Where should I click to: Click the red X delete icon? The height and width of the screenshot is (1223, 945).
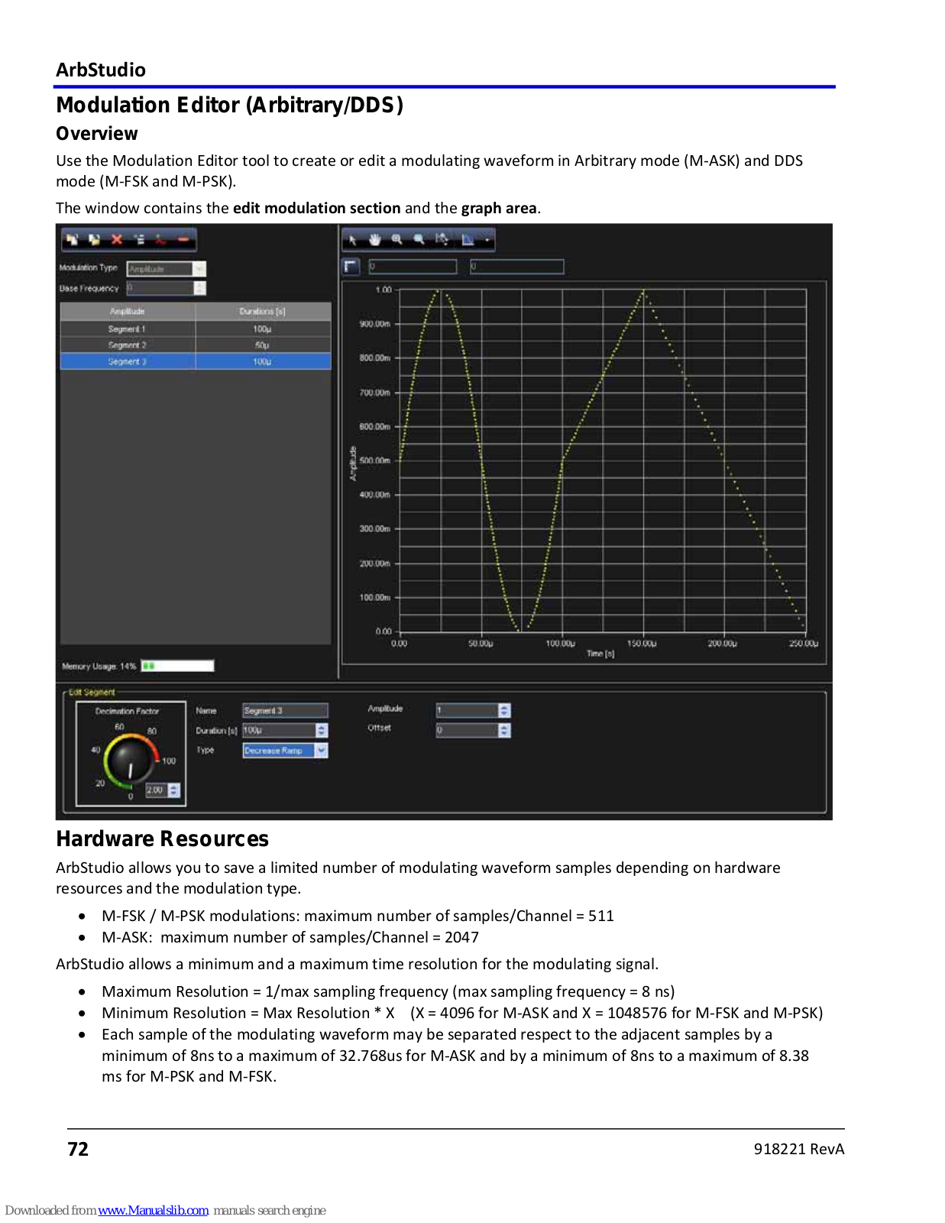(117, 240)
